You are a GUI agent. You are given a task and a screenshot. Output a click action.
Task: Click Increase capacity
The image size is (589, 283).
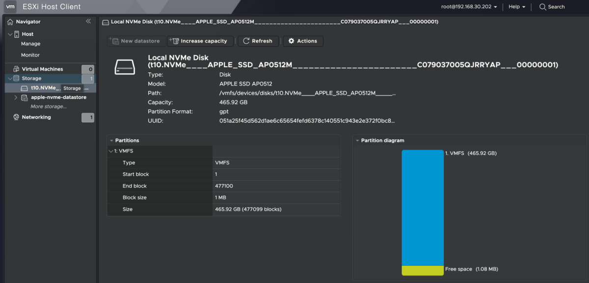201,41
